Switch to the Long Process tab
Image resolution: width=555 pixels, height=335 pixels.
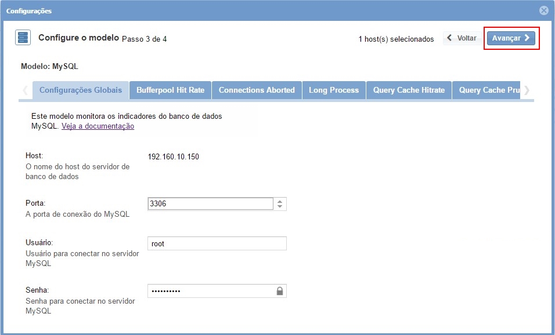334,90
